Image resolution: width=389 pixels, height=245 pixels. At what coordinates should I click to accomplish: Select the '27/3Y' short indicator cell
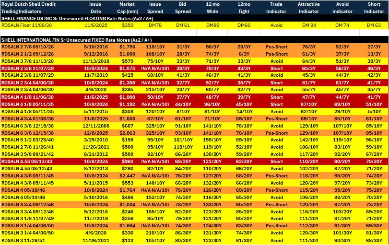(374, 47)
